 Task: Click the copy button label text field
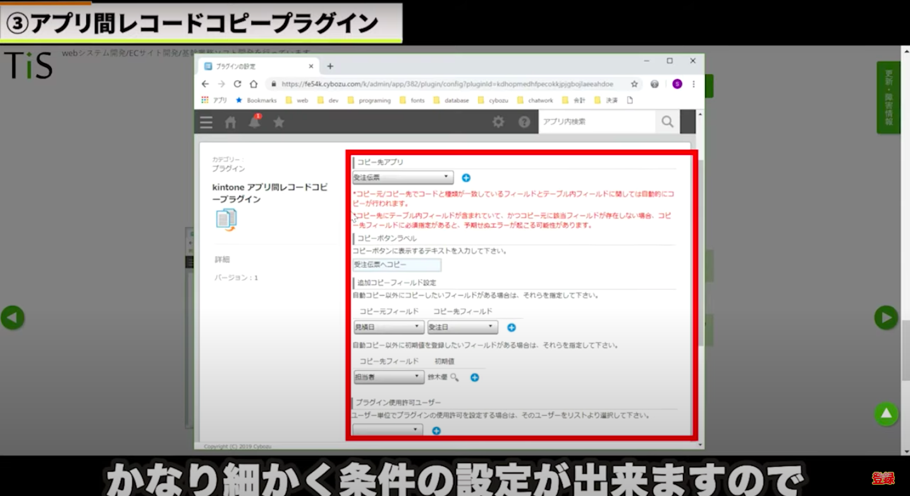[397, 265]
